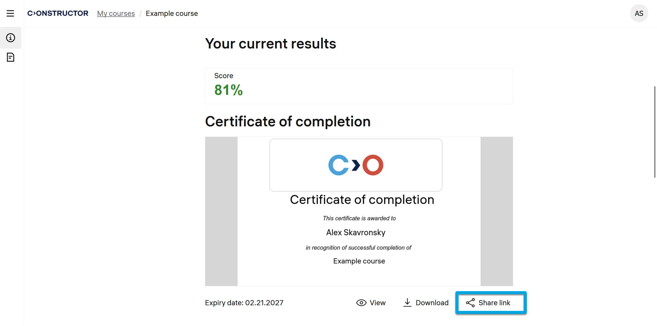Viewport: 657px width, 326px height.
Task: Open the course info sidebar icon
Action: tap(11, 38)
